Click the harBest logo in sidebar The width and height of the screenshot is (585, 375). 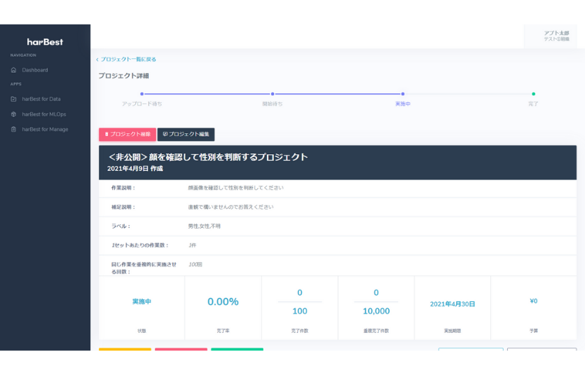point(45,42)
